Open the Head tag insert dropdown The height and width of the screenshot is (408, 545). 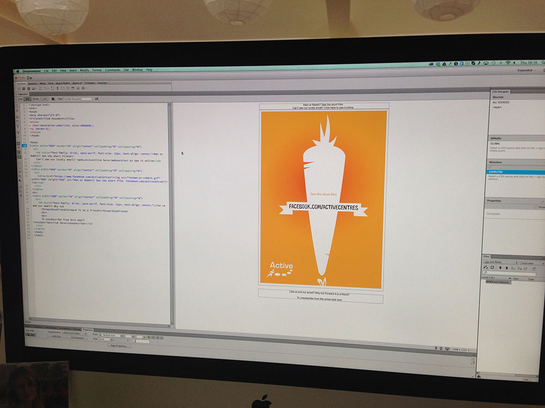coord(49,89)
